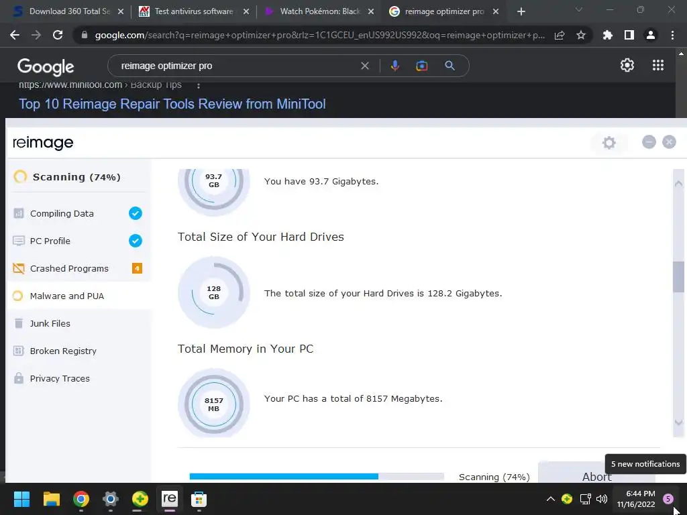Select the Crashed Programs sidebar item
687x515 pixels.
tap(79, 268)
